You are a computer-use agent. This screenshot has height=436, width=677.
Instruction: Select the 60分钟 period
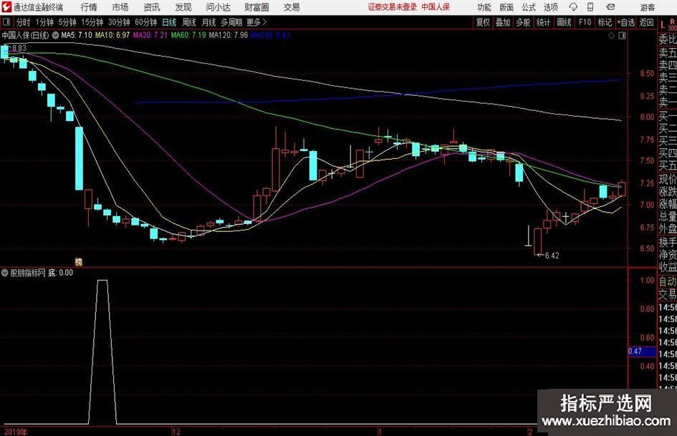(146, 22)
